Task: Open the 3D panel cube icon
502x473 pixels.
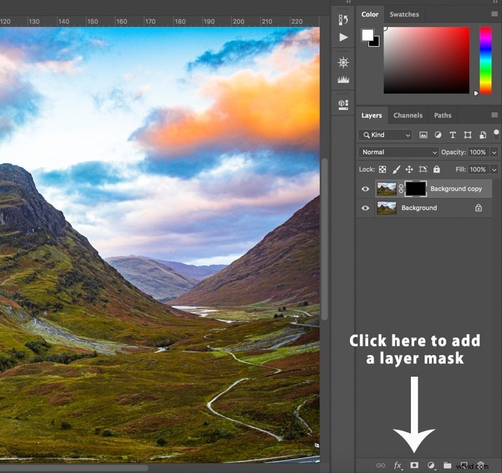Action: (x=343, y=105)
